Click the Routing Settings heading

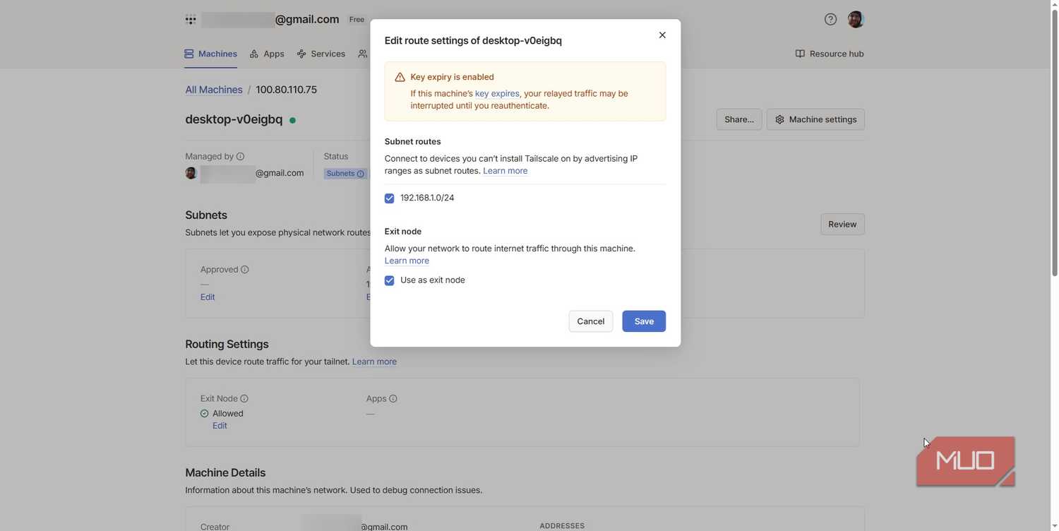(x=227, y=344)
